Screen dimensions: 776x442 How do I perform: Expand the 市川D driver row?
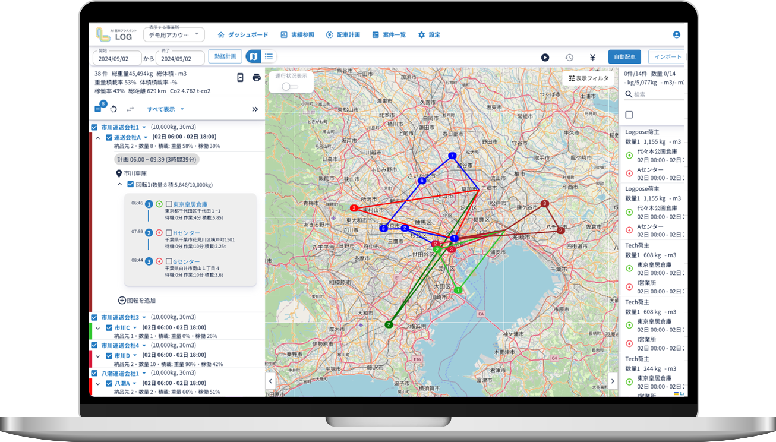tap(98, 355)
